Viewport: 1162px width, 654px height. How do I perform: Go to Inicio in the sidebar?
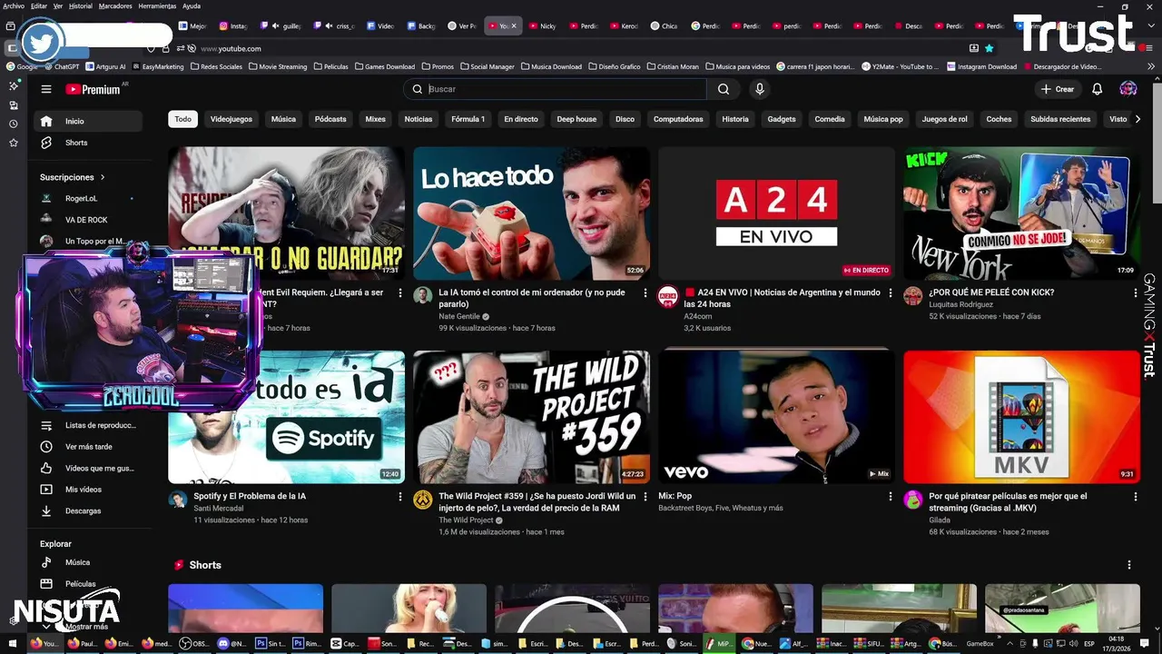coord(88,121)
